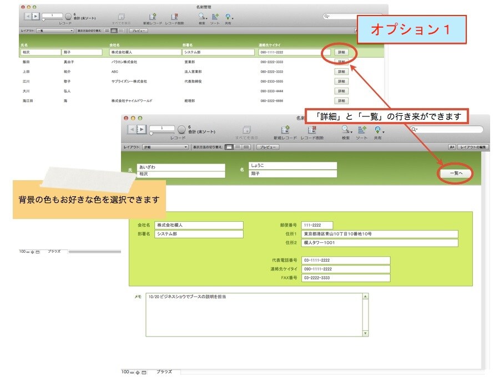Open ブラウズ mode menu in list window footer
The width and height of the screenshot is (499, 382).
click(x=54, y=252)
